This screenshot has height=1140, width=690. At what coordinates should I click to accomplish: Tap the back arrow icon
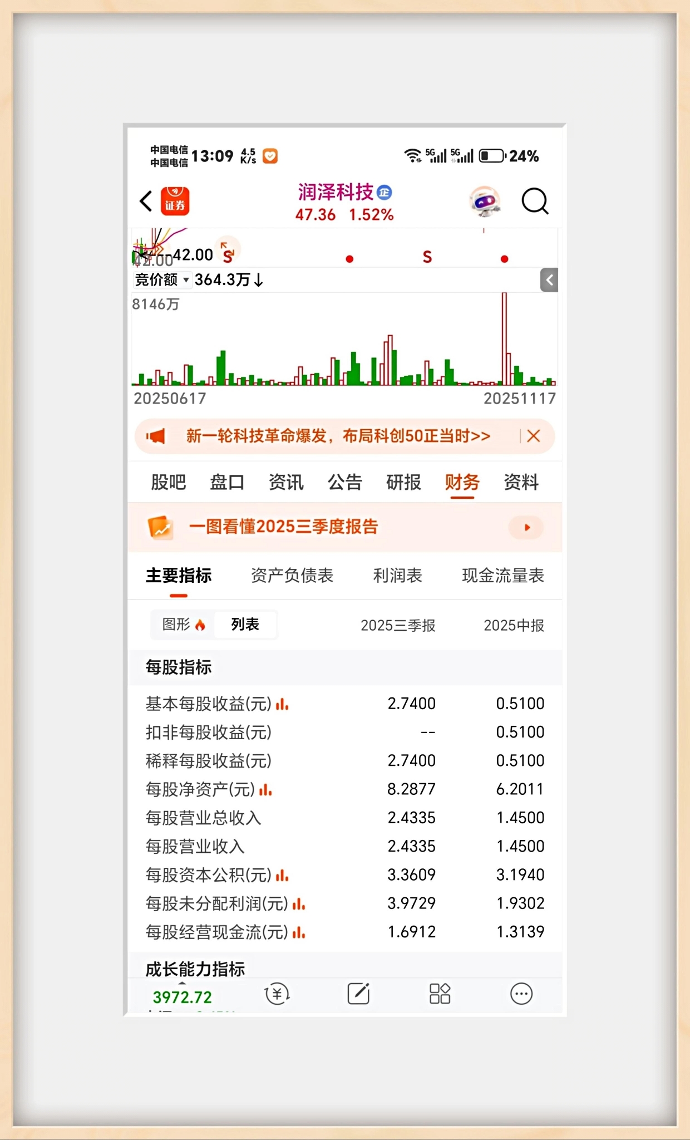(146, 201)
